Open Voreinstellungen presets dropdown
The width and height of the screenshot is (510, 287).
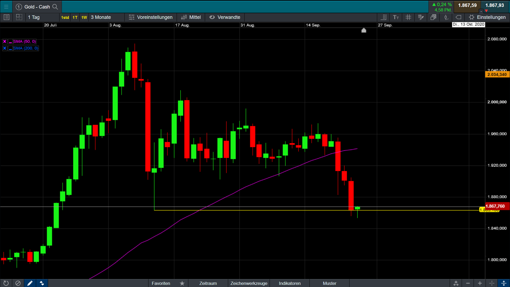(151, 17)
